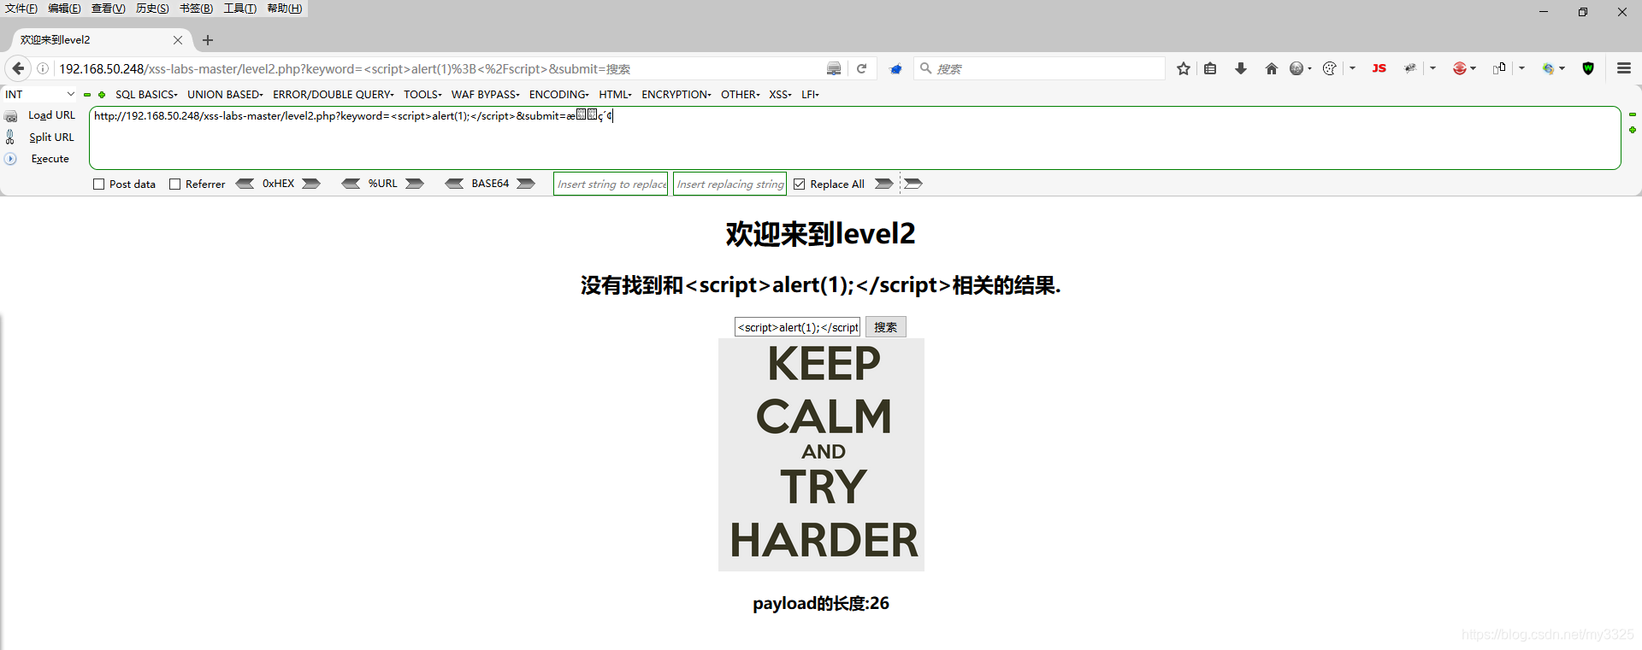Expand the HTML dropdown in HackBar

[x=615, y=95]
